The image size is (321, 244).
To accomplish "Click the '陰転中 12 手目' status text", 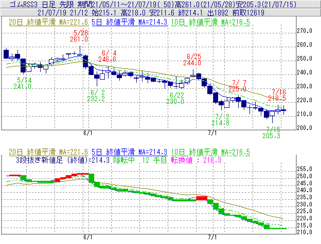I will coord(140,160).
